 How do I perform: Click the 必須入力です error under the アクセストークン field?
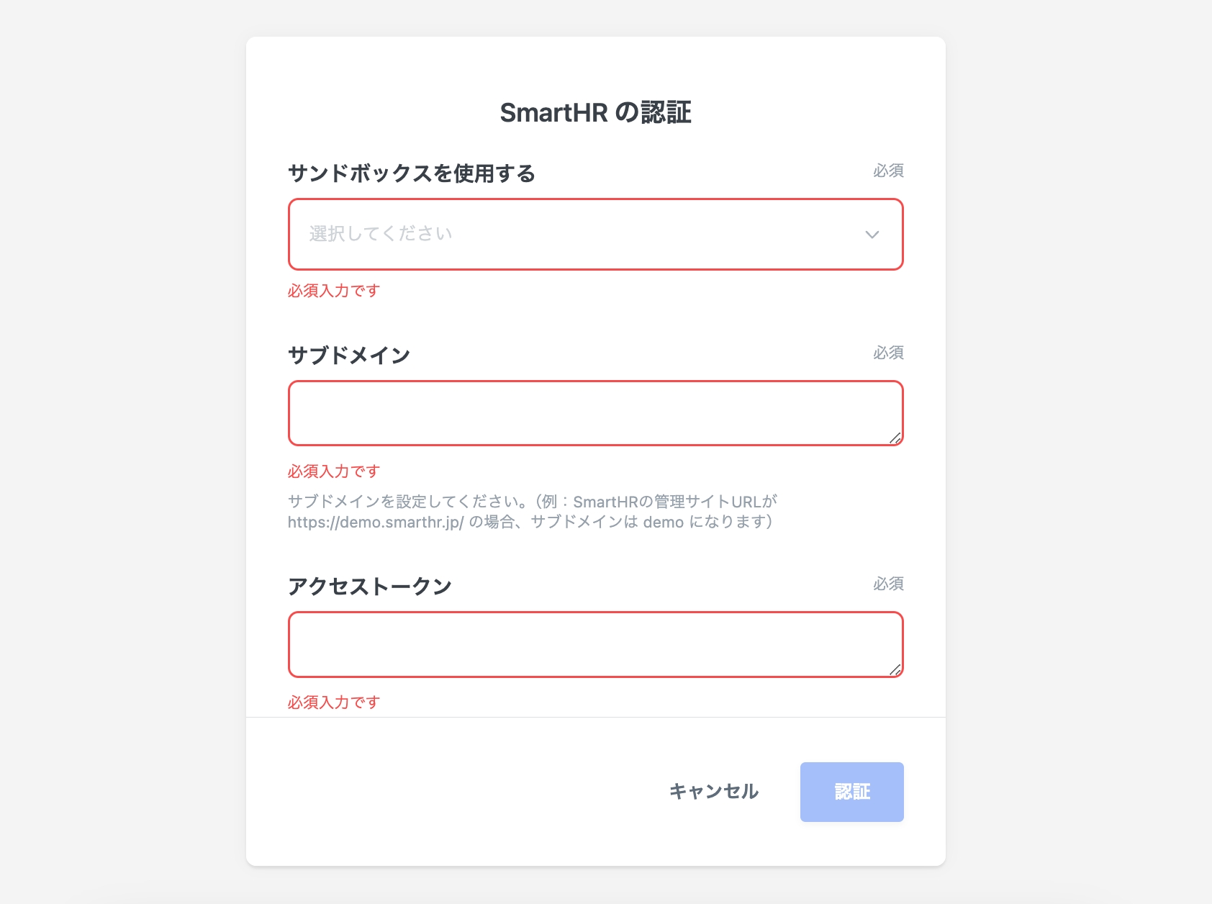point(334,702)
